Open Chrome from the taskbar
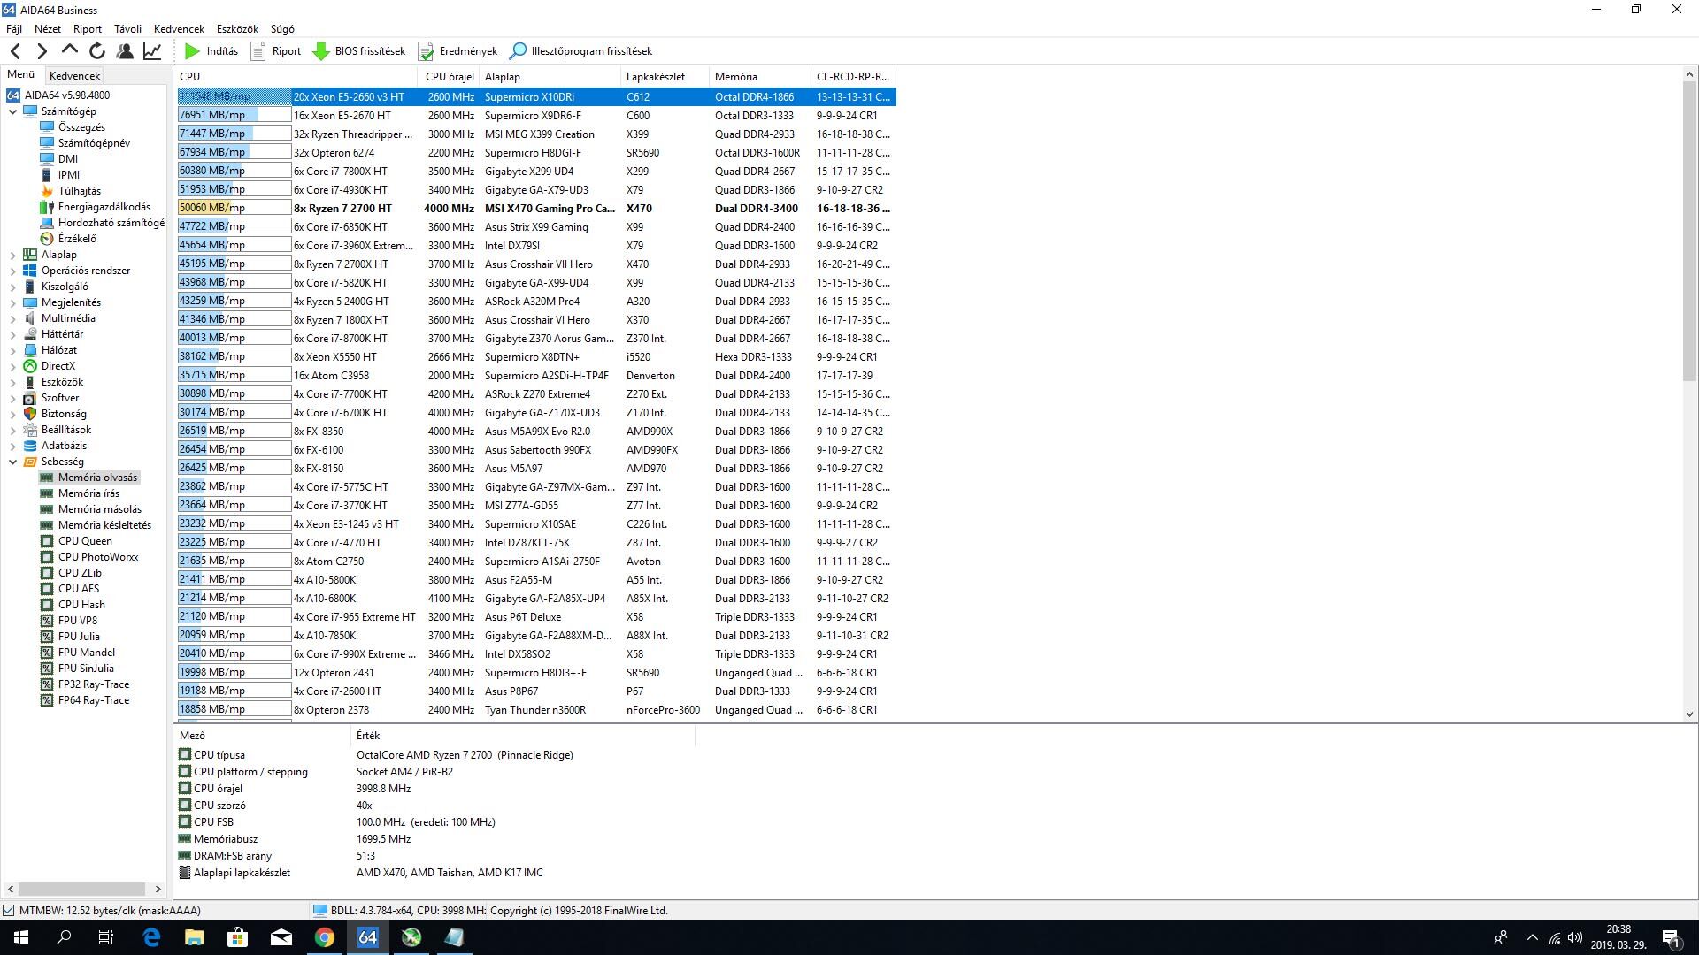 325,937
